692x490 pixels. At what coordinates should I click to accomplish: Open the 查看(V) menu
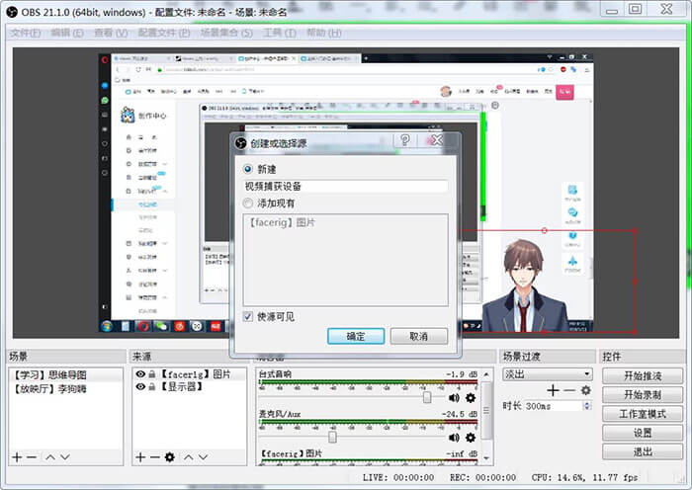click(111, 33)
